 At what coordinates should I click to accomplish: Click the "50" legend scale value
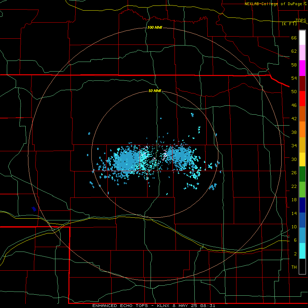click(294, 91)
